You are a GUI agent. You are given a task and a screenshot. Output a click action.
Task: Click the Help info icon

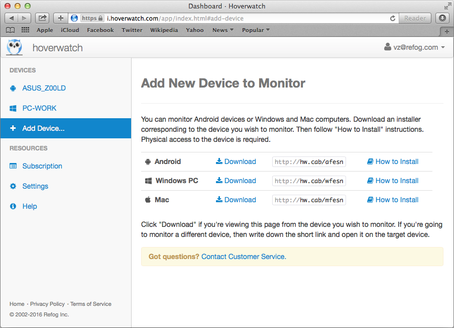pyautogui.click(x=13, y=206)
